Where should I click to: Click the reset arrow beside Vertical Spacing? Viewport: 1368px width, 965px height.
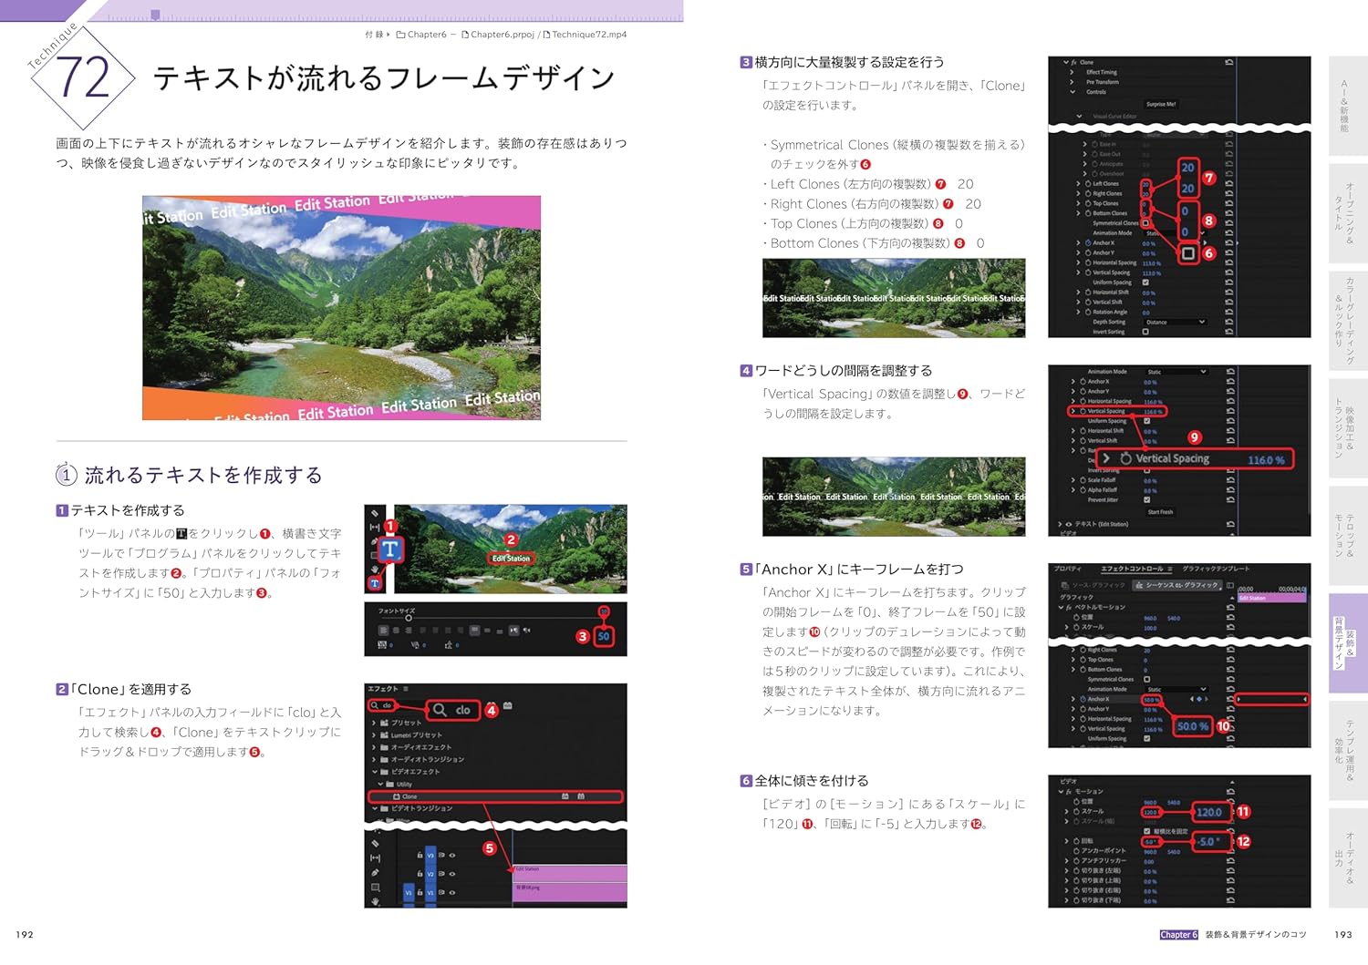point(1230,411)
